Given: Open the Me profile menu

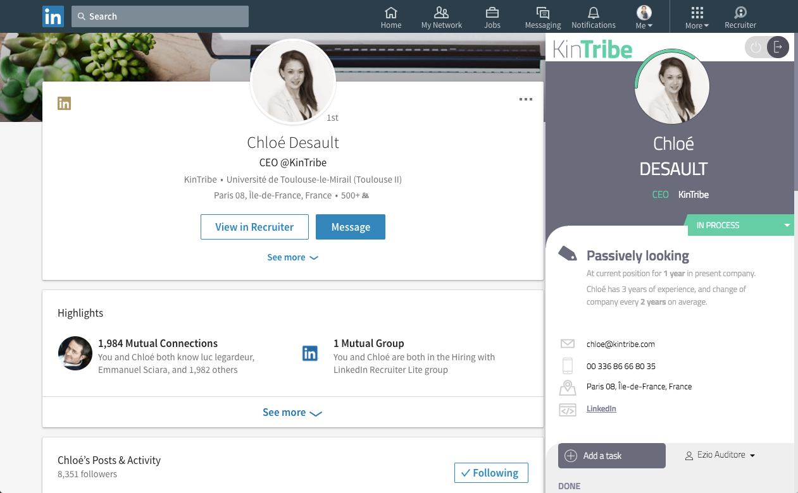Looking at the screenshot, I should click(644, 18).
